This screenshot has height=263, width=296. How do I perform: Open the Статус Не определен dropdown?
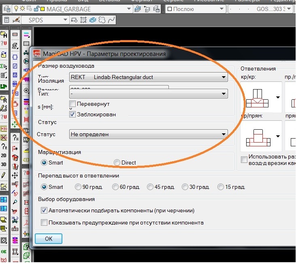tap(148, 134)
